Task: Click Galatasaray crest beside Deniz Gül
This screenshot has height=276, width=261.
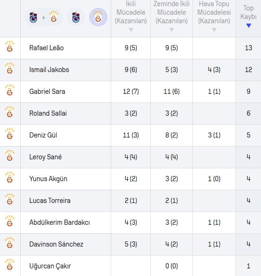Action: coord(9,134)
